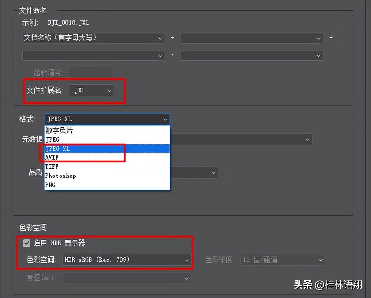Click the 文件扩展名 label
The image size is (371, 298).
pyautogui.click(x=45, y=90)
